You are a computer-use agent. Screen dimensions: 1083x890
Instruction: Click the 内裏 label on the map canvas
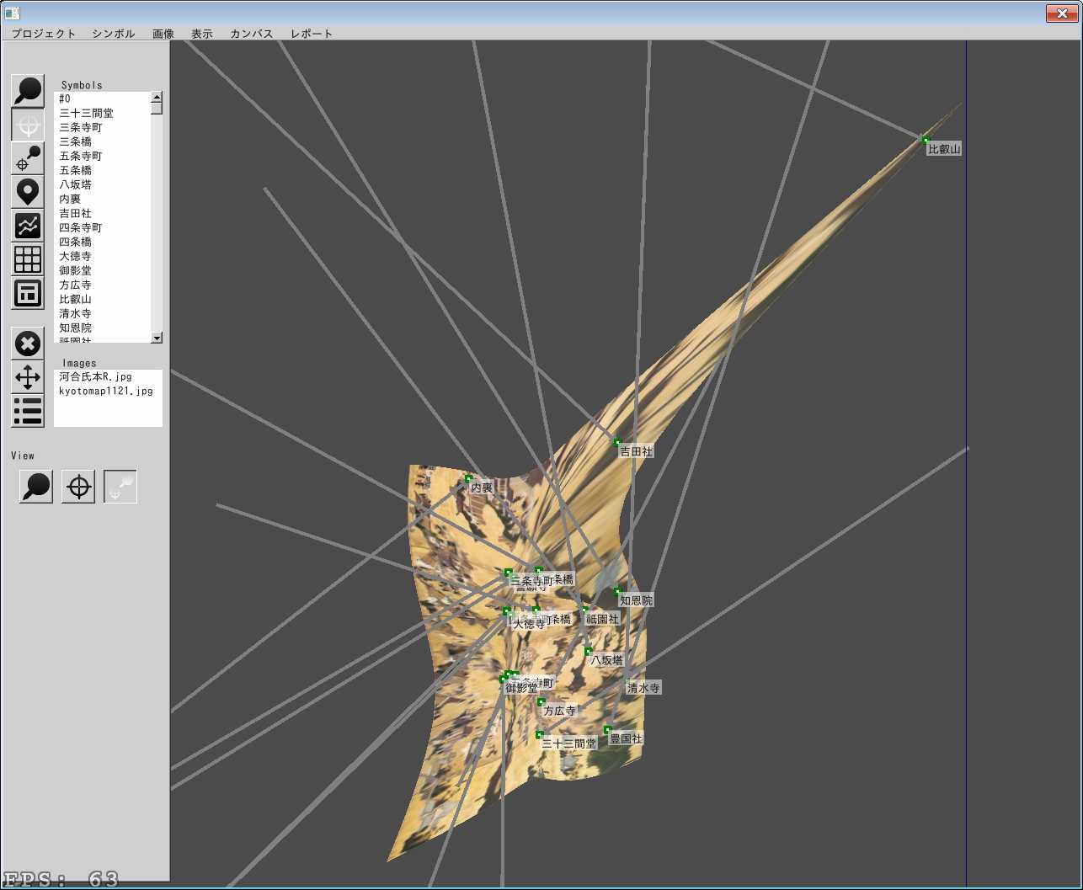tap(482, 488)
